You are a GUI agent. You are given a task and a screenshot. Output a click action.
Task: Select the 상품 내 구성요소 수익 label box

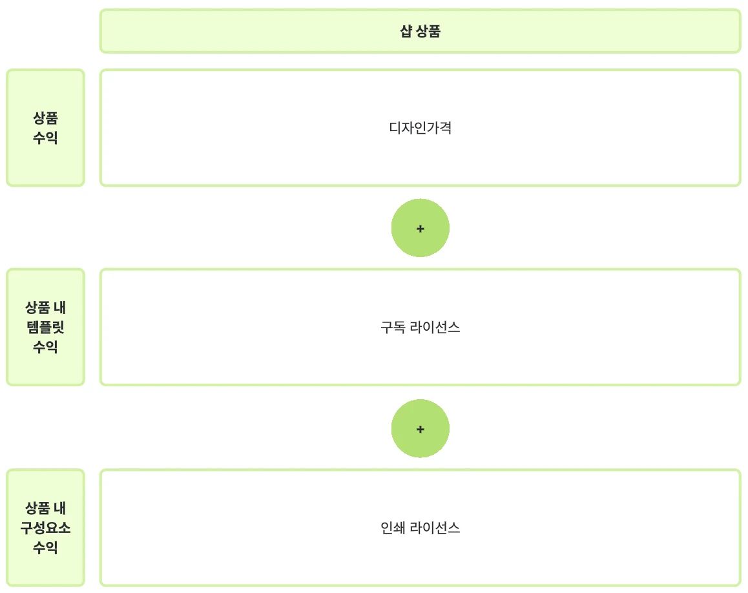(45, 528)
